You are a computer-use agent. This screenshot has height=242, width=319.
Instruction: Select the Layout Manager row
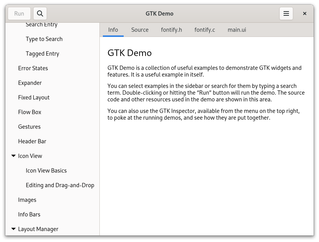(52, 229)
